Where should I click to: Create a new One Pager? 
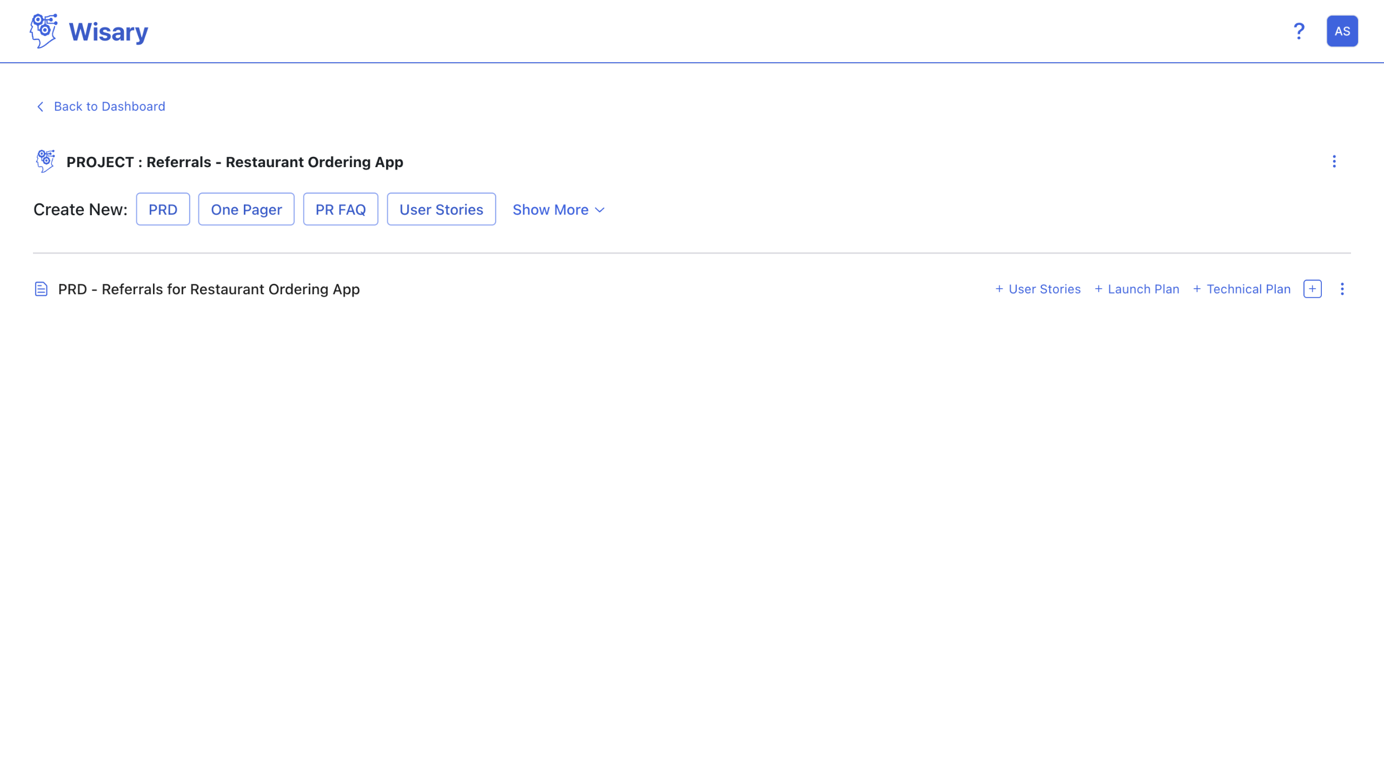pos(246,210)
